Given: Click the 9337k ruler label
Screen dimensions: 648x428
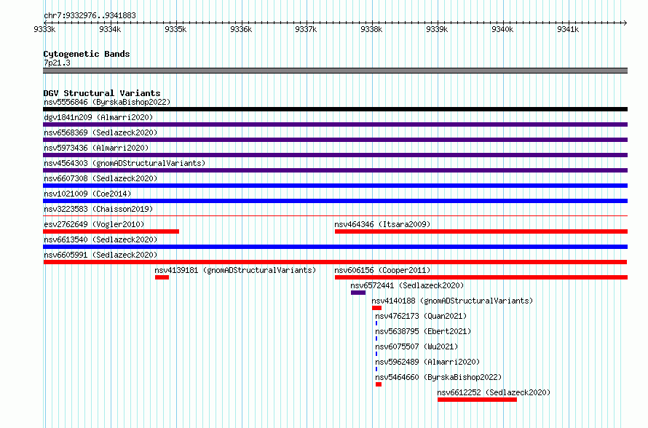Looking at the screenshot, I should (x=306, y=29).
